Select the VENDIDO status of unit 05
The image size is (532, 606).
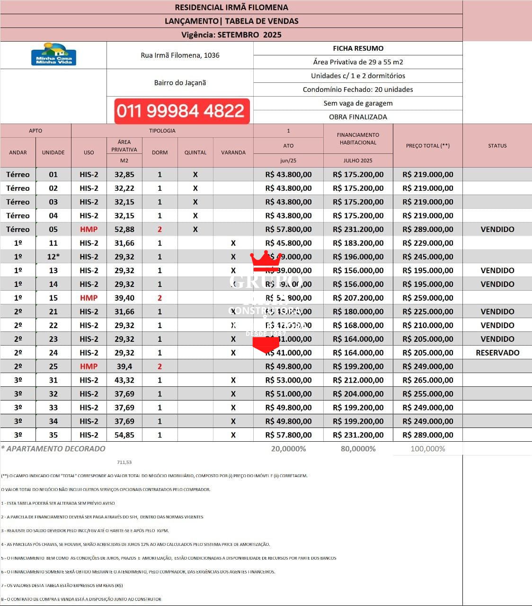pos(497,229)
